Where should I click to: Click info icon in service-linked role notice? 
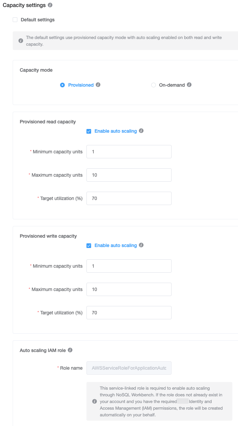tap(95, 401)
